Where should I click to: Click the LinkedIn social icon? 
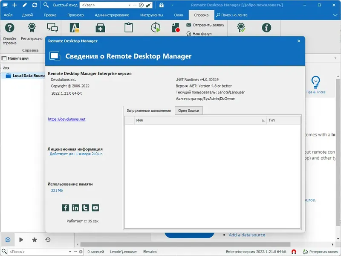pos(75,208)
